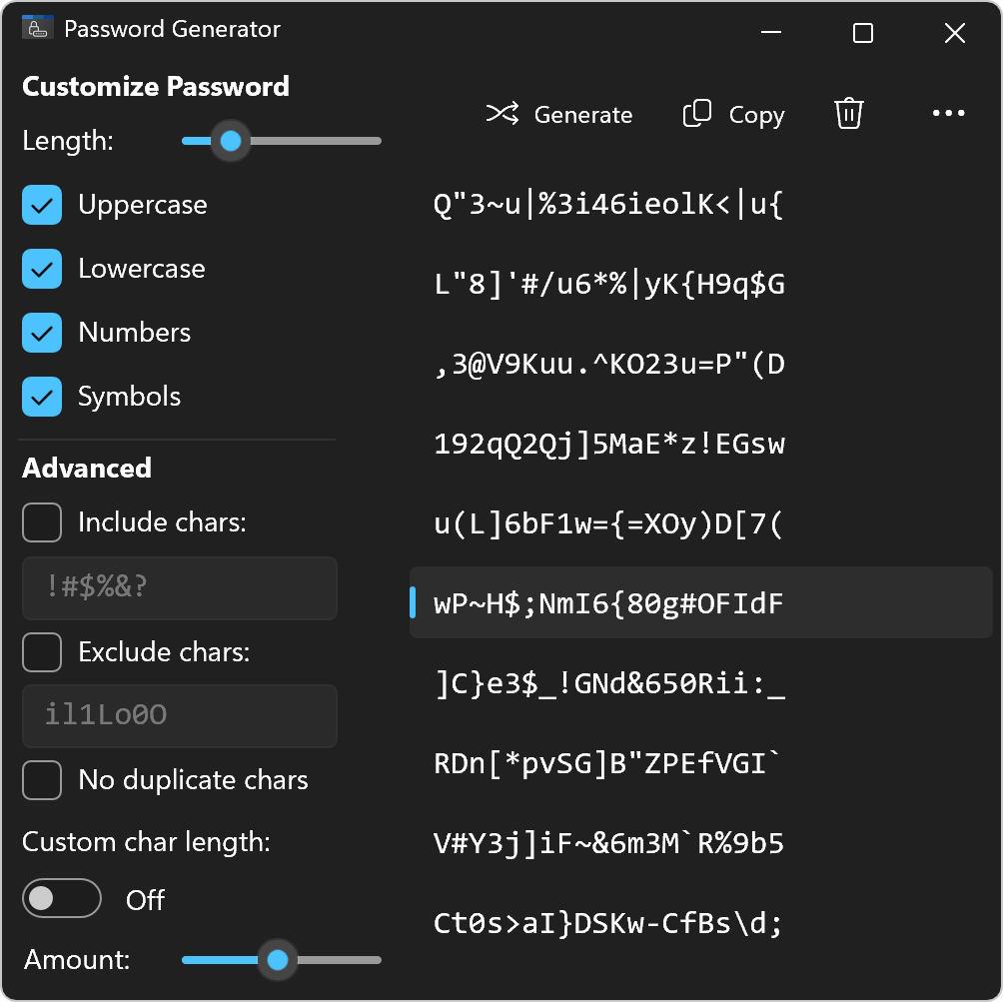This screenshot has height=1002, width=1003.
Task: Open the three-dot more options menu
Action: pyautogui.click(x=948, y=113)
